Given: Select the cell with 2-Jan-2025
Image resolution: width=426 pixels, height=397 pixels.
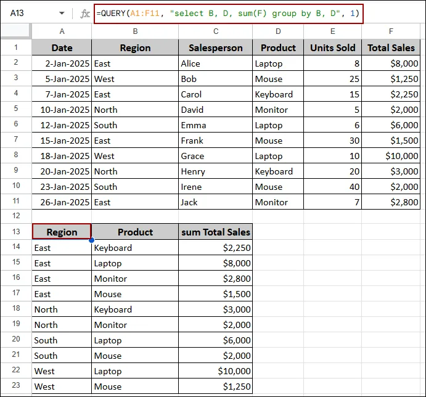Looking at the screenshot, I should coord(62,63).
